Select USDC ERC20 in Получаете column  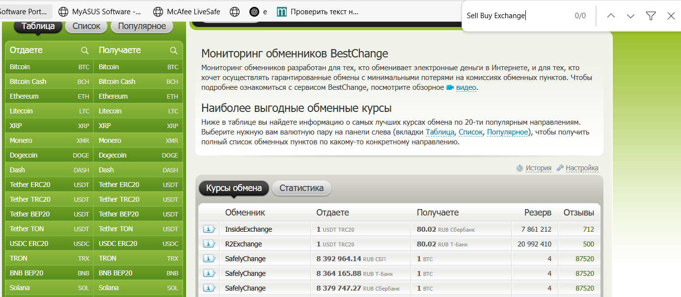click(138, 243)
